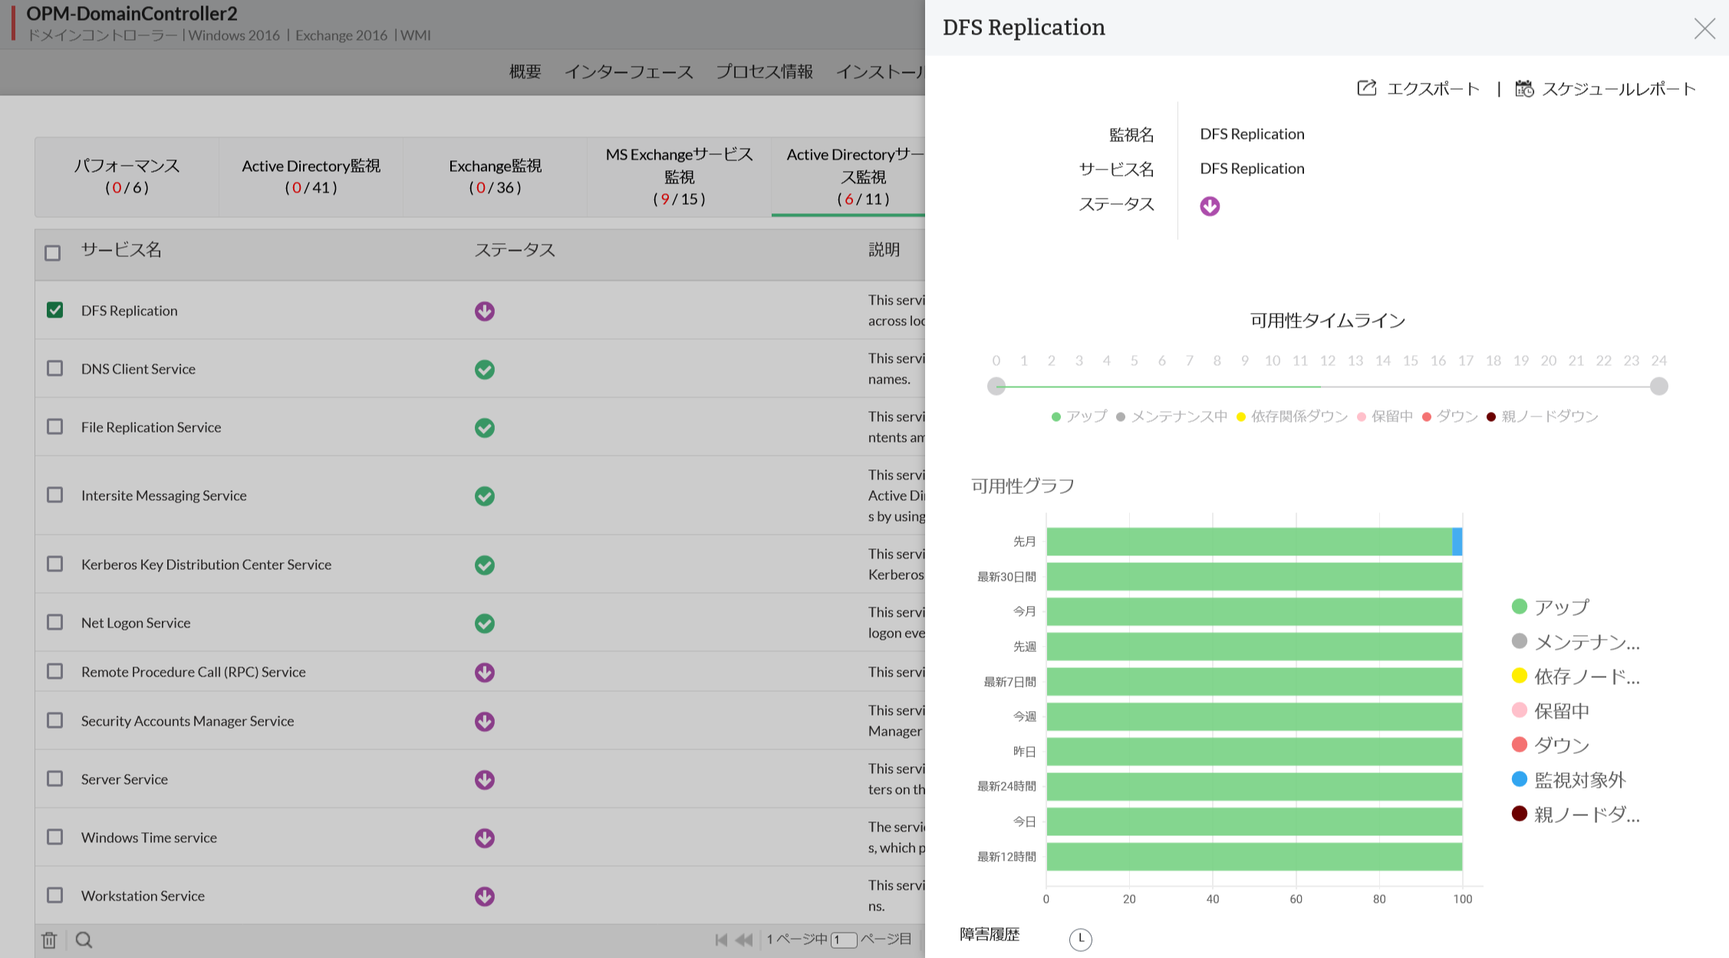Click the purple down status icon for Server Service
The width and height of the screenshot is (1729, 958).
(x=484, y=779)
